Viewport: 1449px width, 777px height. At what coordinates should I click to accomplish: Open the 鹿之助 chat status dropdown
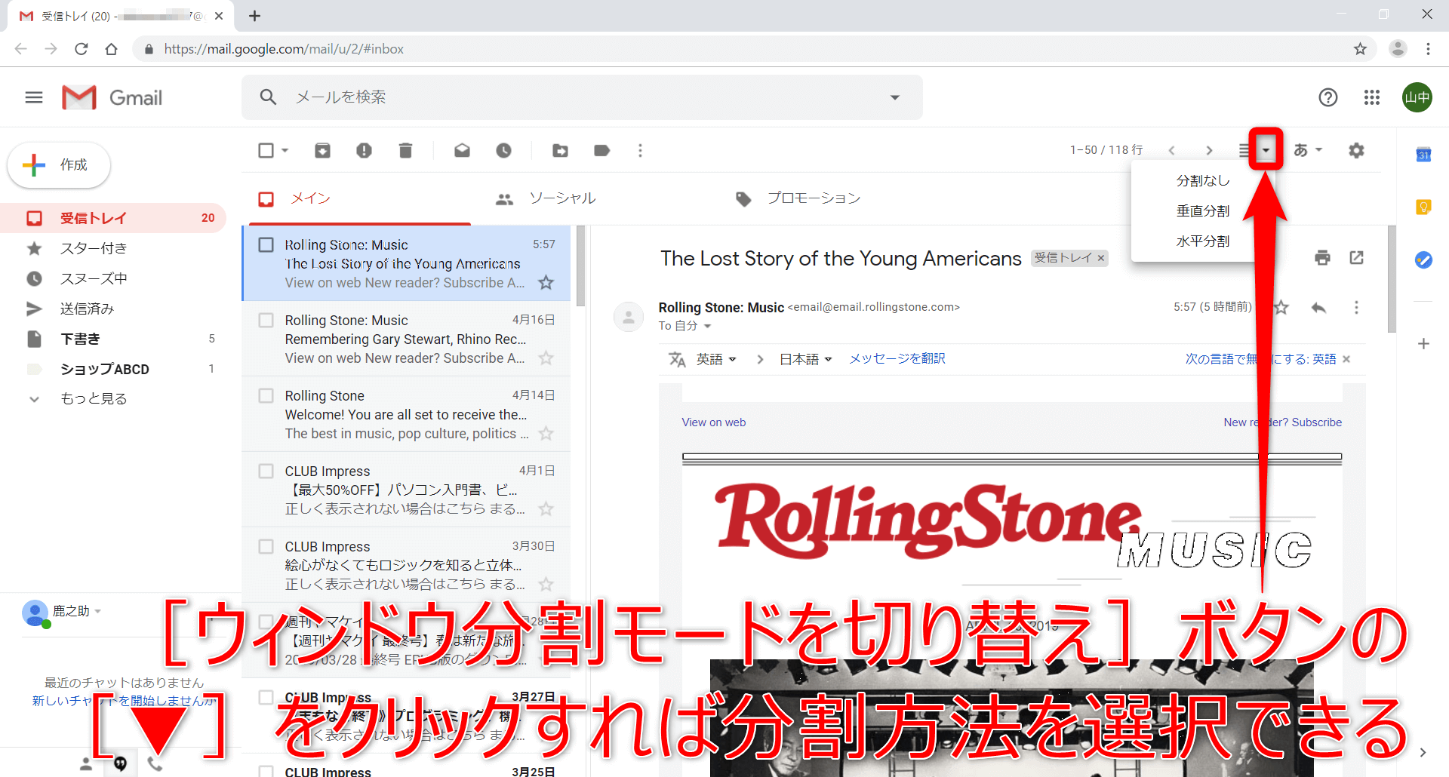98,611
